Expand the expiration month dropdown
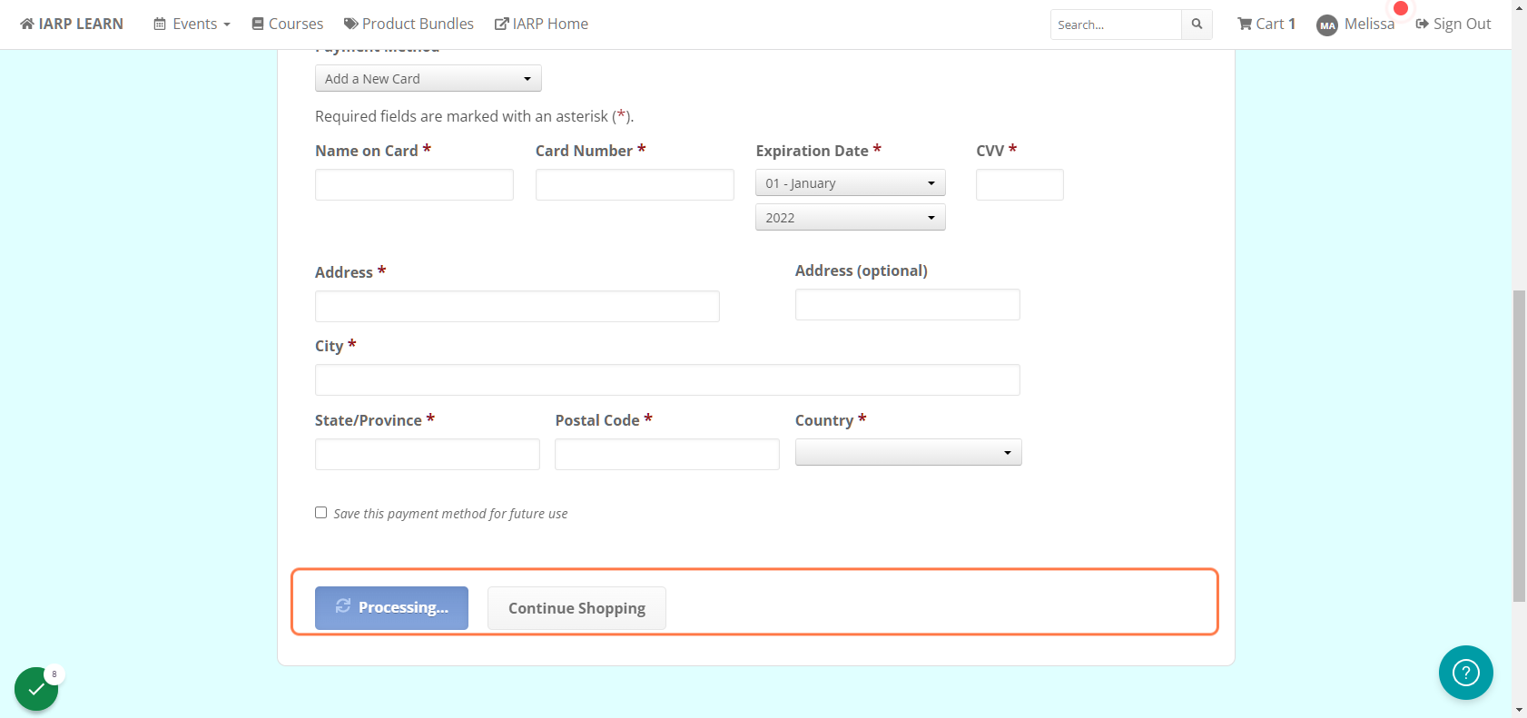Image resolution: width=1527 pixels, height=718 pixels. point(851,183)
